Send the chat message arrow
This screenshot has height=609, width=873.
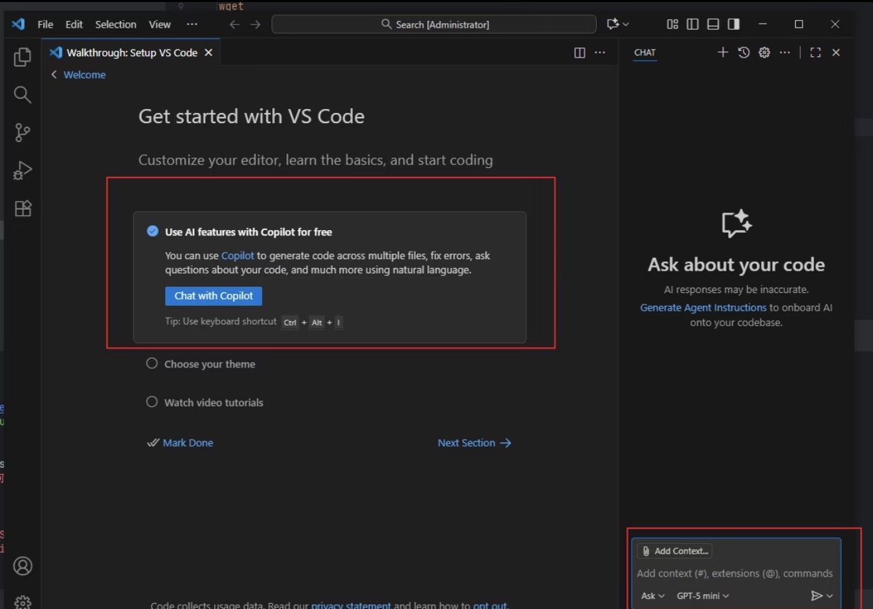click(x=817, y=595)
